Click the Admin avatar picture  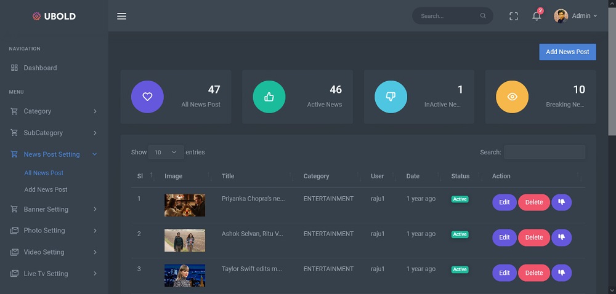(561, 16)
